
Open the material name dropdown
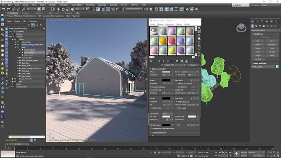click(175, 65)
